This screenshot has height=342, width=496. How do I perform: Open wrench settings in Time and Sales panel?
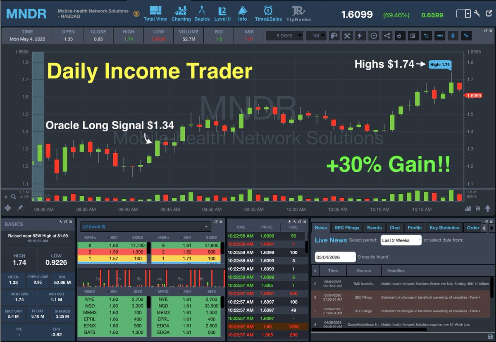coord(295,221)
